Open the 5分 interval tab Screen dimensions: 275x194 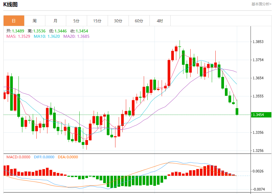point(76,21)
